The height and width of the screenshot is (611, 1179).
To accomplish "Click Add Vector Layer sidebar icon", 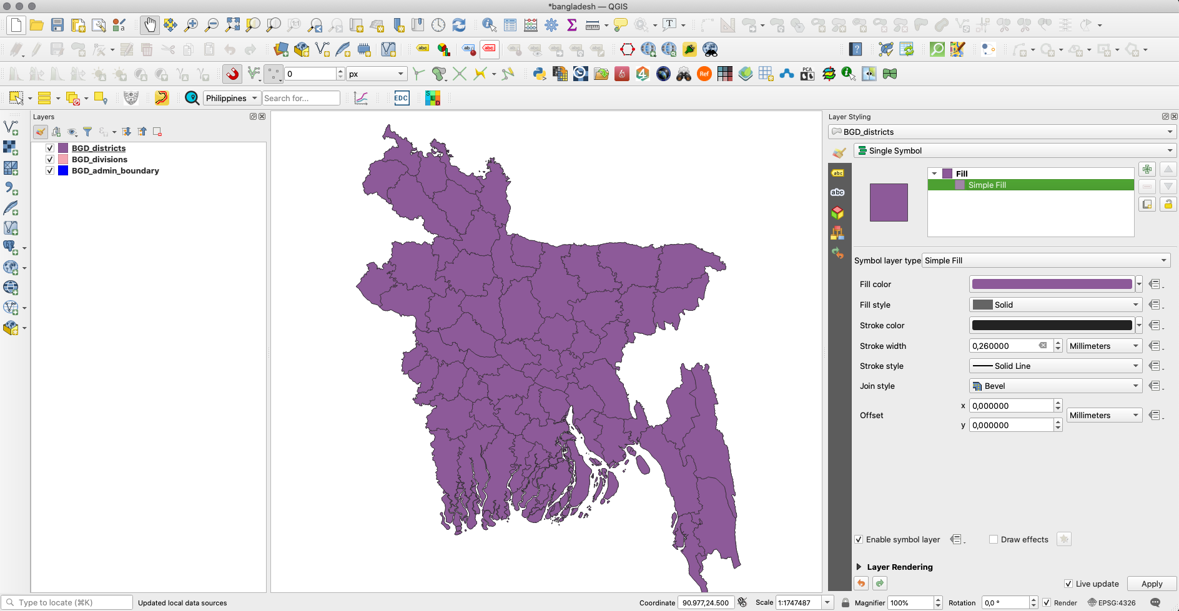I will [11, 128].
